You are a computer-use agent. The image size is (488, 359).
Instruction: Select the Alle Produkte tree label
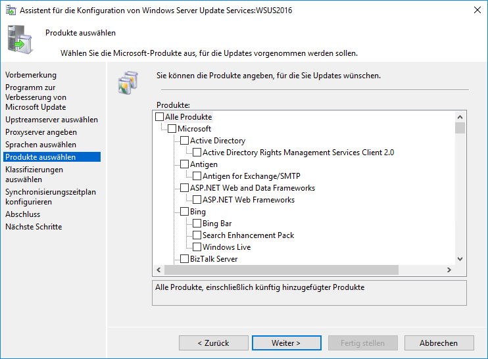188,116
